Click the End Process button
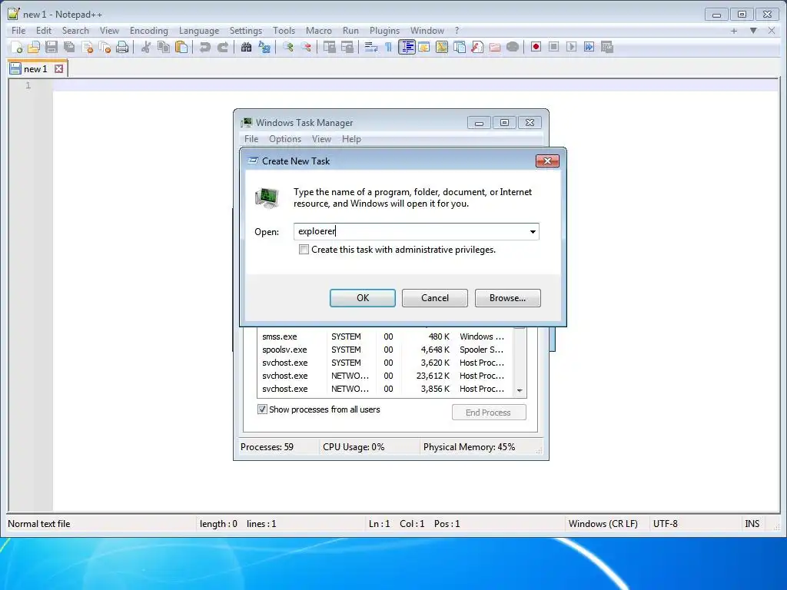 [x=489, y=413]
